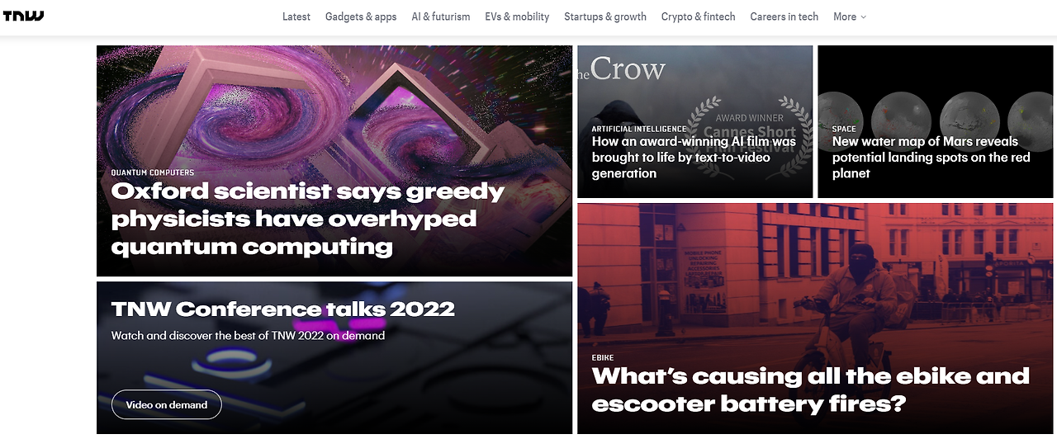
Task: Visit Careers in tech page
Action: (784, 17)
